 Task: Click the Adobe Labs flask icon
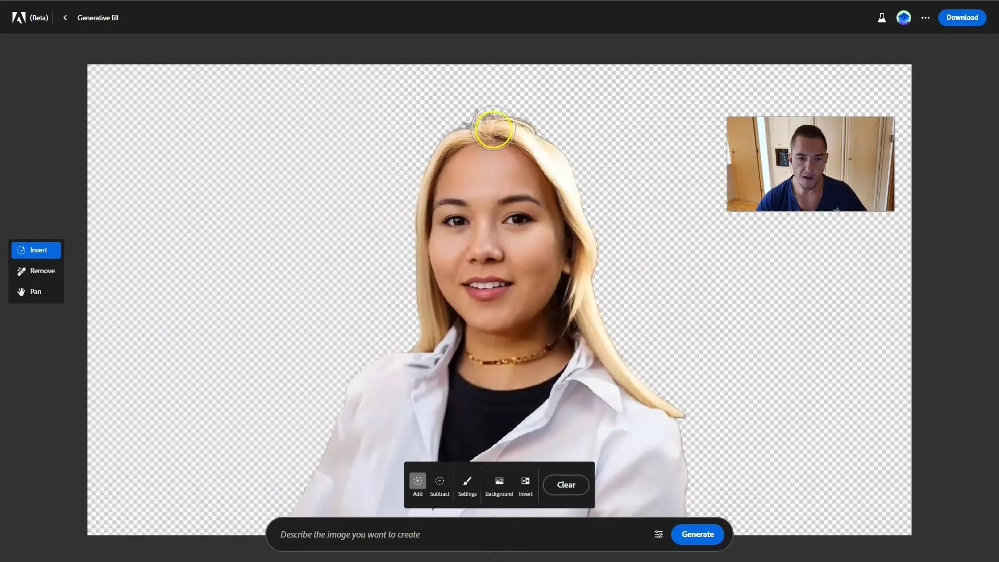(x=882, y=17)
